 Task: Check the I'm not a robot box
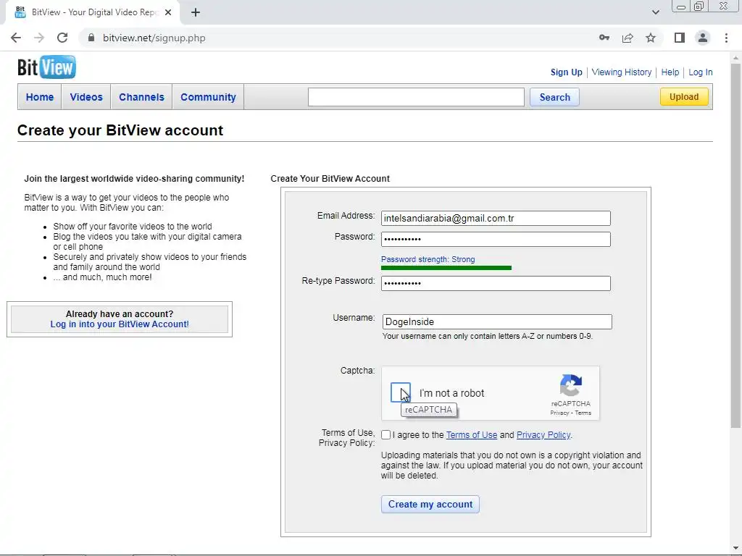point(400,392)
